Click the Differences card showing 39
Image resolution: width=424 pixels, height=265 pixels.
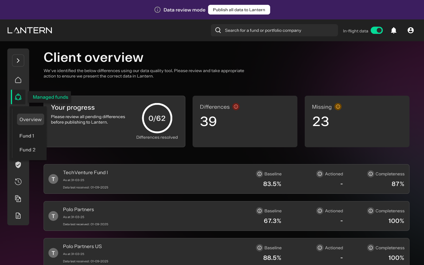point(245,121)
